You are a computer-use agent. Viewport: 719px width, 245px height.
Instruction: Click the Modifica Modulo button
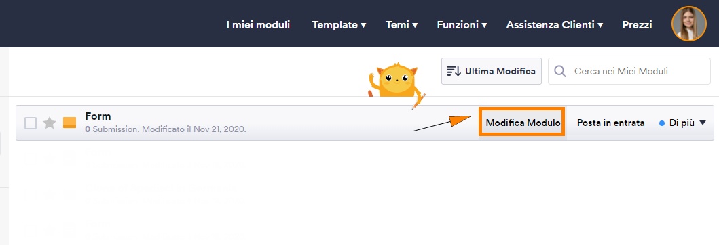pyautogui.click(x=522, y=122)
